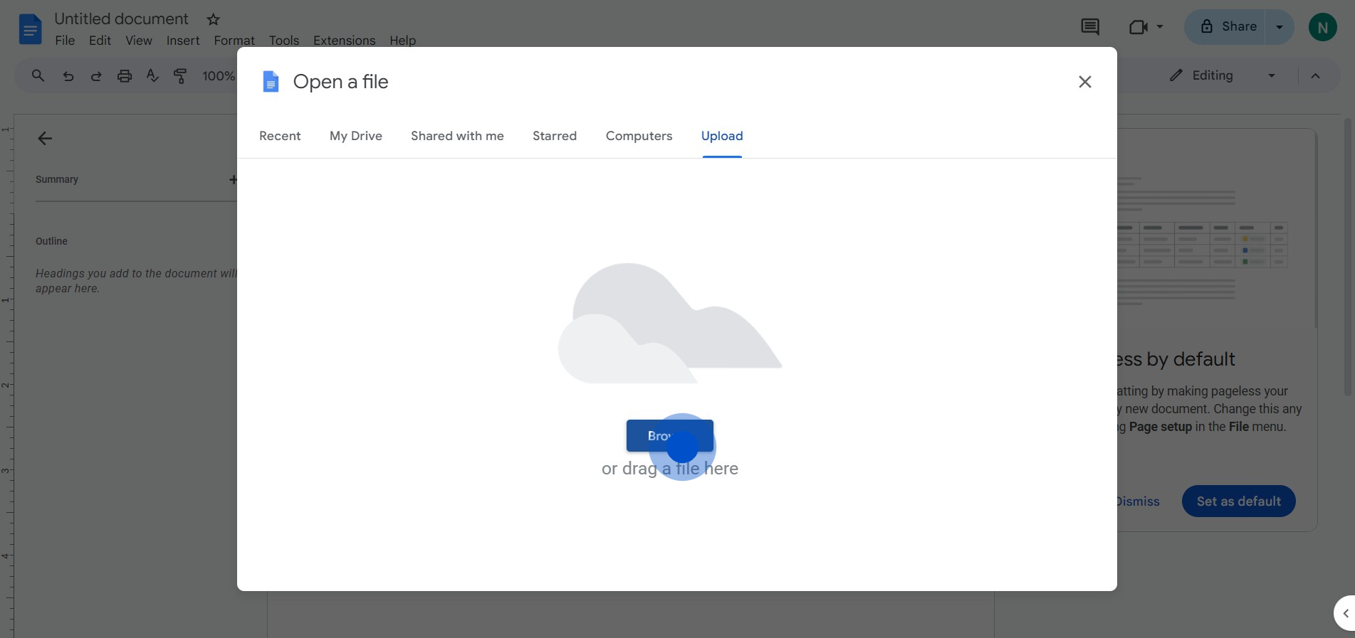Open the Help menu
Screen dimensions: 1355x638
[x=402, y=41]
